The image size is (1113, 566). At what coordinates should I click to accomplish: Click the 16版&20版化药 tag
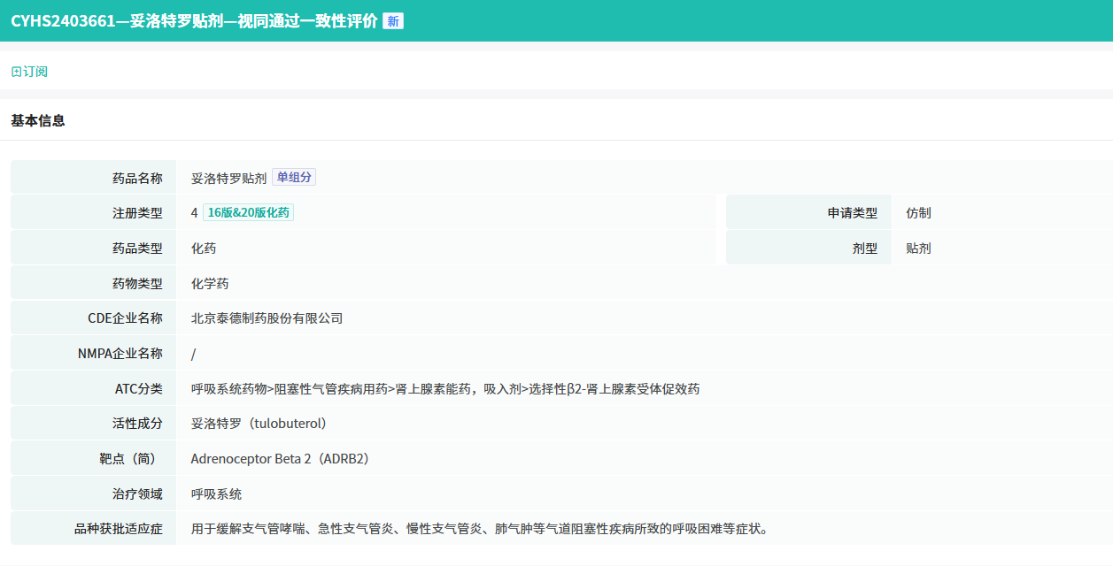pyautogui.click(x=248, y=212)
